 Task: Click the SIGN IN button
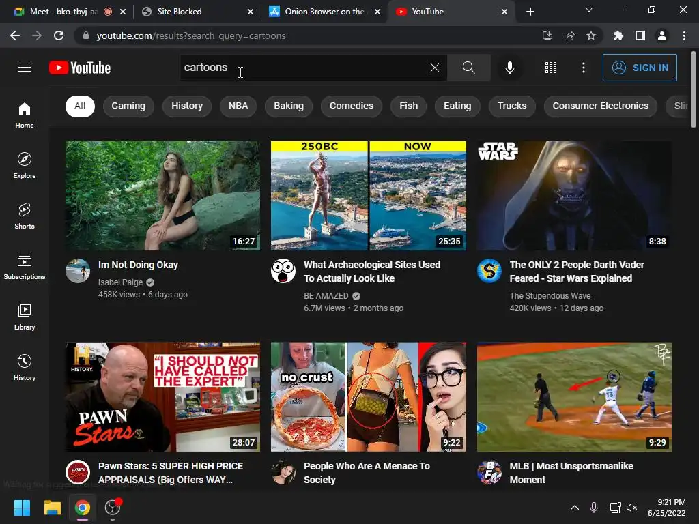[x=640, y=68]
